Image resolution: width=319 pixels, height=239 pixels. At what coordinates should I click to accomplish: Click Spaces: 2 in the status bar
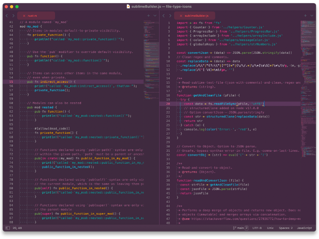tap(286, 228)
